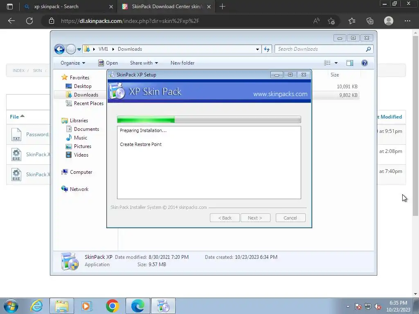Open Windows Start menu
This screenshot has height=314, width=419.
click(11, 306)
